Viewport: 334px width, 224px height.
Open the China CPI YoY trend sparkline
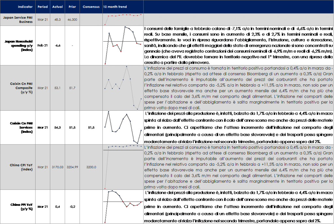123,167
